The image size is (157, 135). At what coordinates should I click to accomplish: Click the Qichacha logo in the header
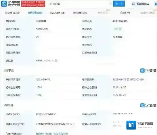[11, 4]
